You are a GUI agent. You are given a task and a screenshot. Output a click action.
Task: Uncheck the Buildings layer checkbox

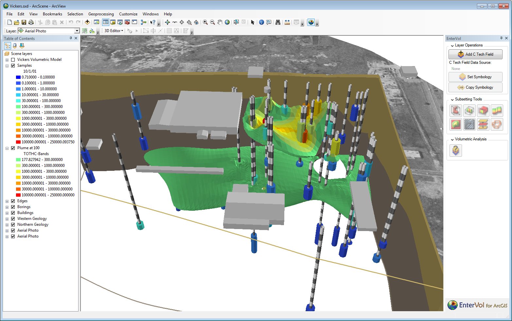[13, 213]
